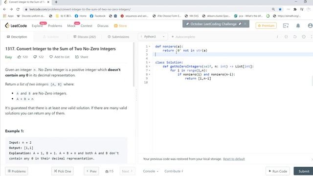Click the description panel scrollbar
The height and width of the screenshot is (176, 313).
(134, 64)
